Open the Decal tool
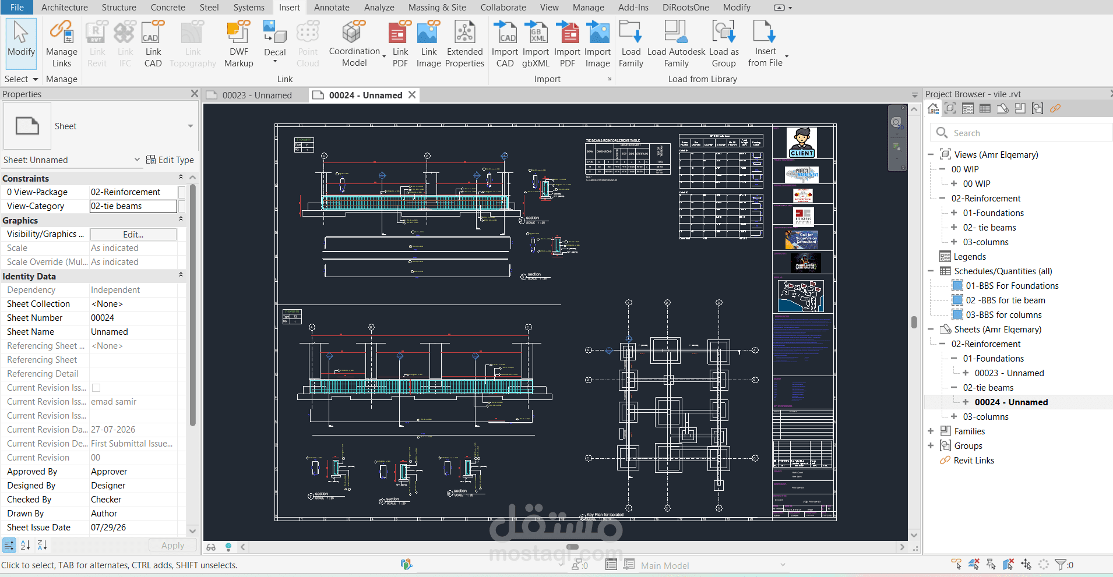This screenshot has height=577, width=1113. coord(275,42)
